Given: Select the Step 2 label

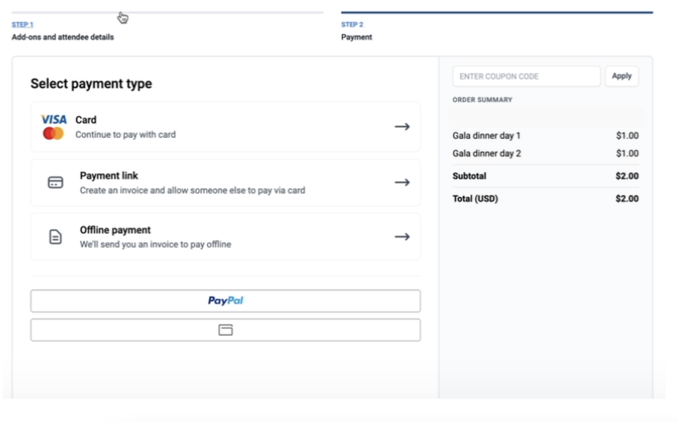Looking at the screenshot, I should 352,24.
